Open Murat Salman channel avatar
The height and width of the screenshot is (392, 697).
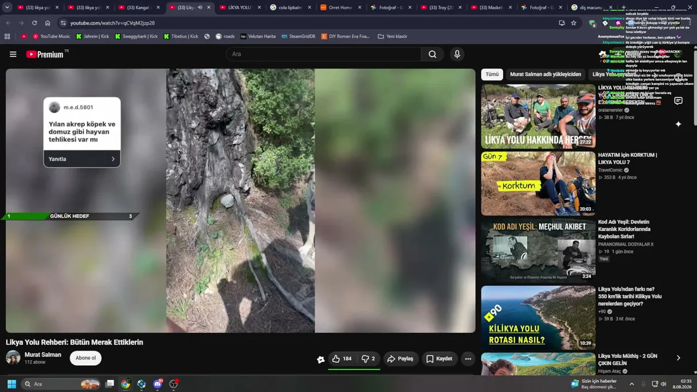[x=13, y=358]
